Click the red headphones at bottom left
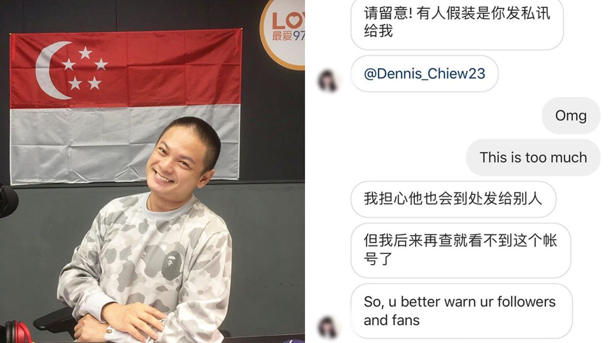Screen dimensions: 610x343 click(17, 332)
